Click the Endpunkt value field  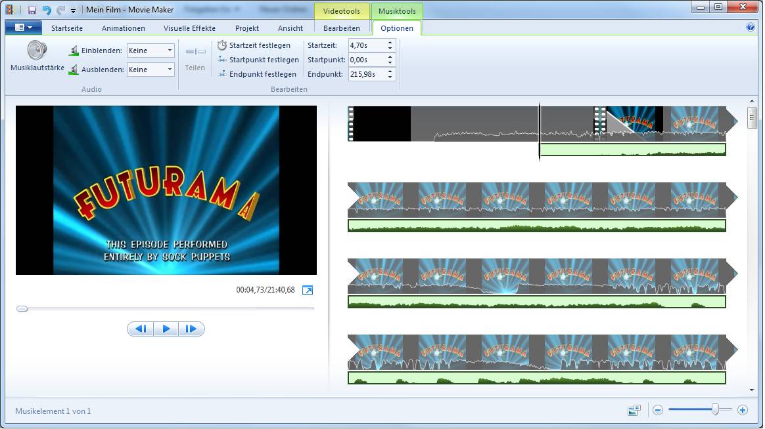pyautogui.click(x=367, y=74)
